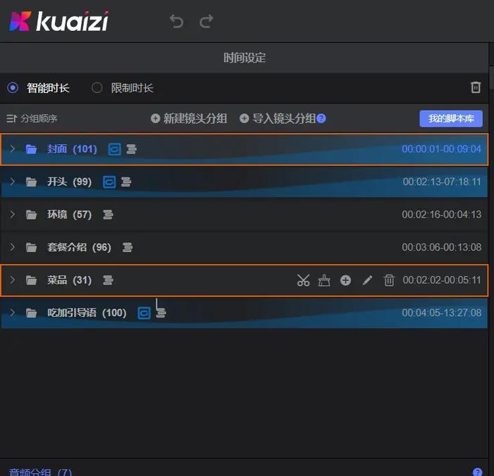494x476 pixels.
Task: Click the scissors icon on 菜品 row
Action: pos(303,280)
